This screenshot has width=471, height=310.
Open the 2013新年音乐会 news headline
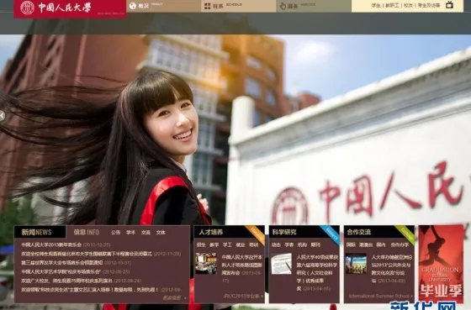click(51, 244)
